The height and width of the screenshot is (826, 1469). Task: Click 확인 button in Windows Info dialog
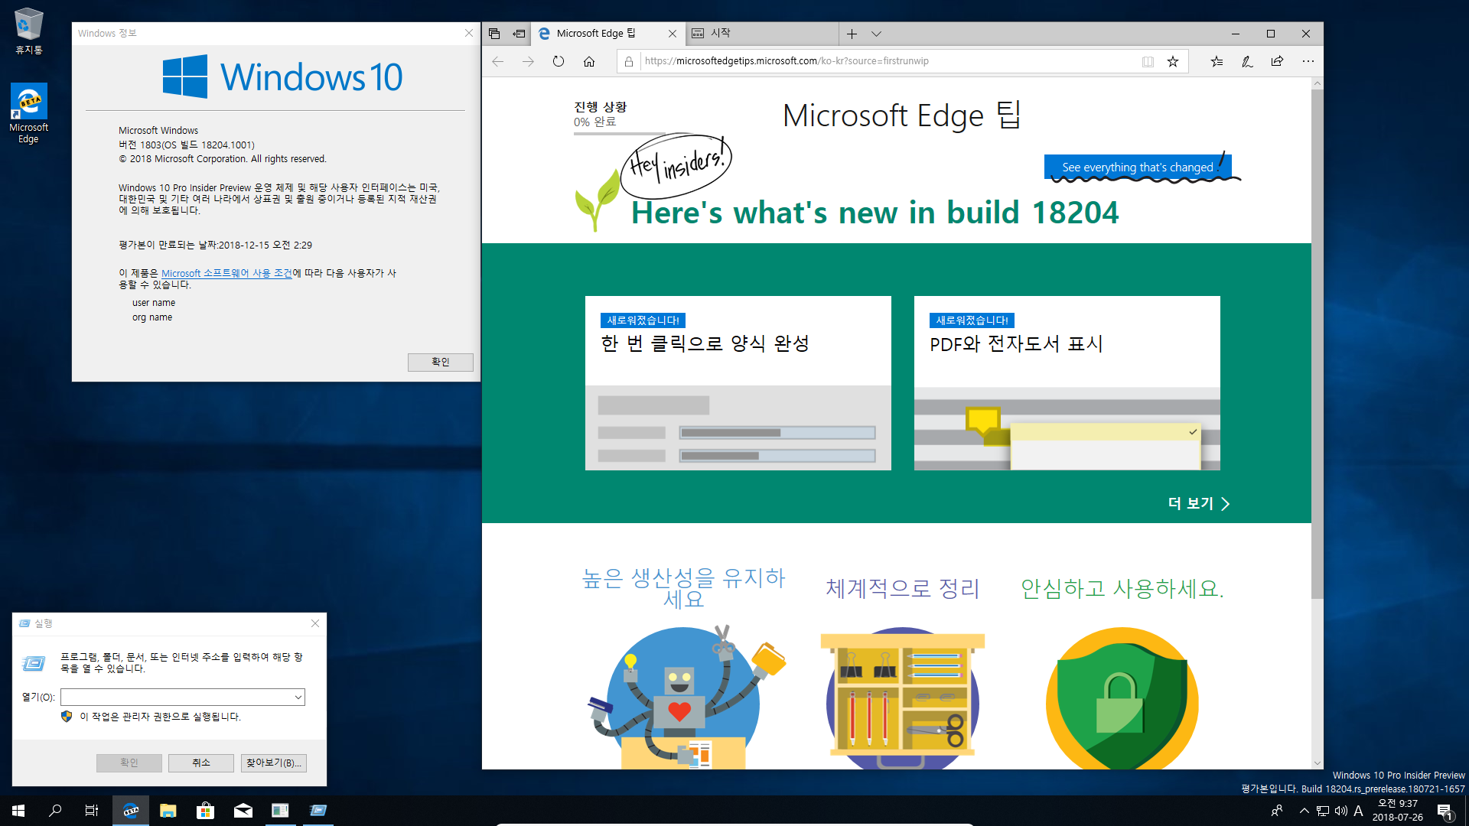[440, 361]
